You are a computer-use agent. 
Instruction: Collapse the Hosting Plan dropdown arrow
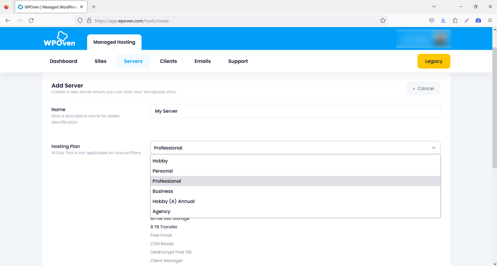pos(434,148)
